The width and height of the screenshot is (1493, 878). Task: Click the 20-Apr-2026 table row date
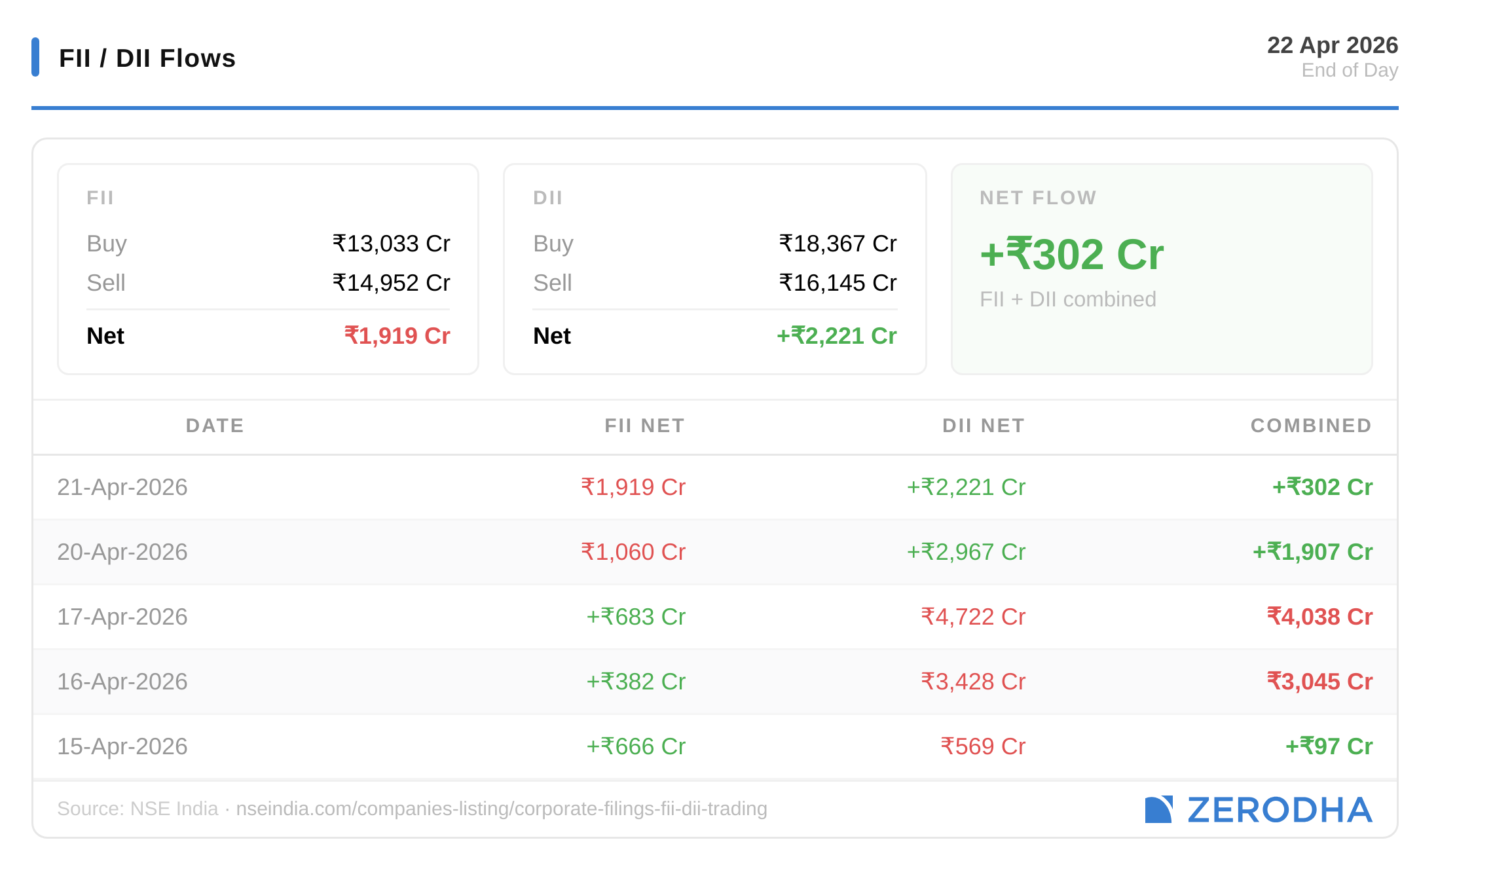click(122, 552)
